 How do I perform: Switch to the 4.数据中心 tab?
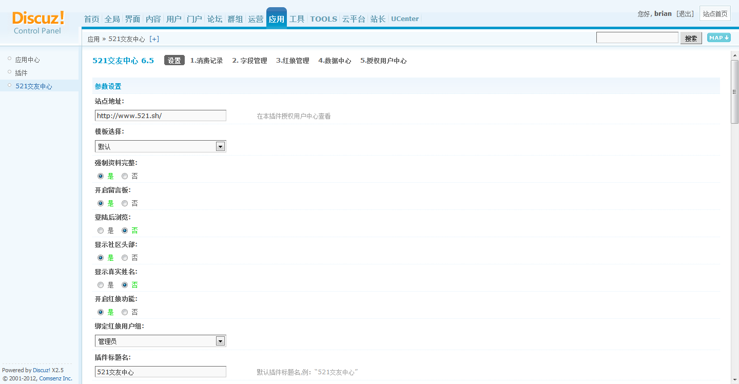coord(335,61)
